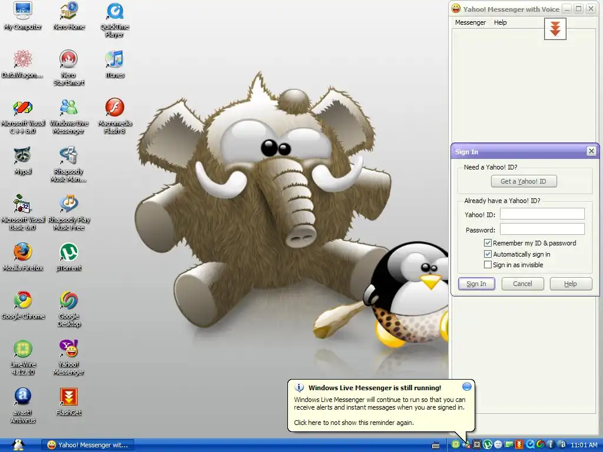Click the µTorrent tray icon
Viewport: 603px width, 452px height.
(488, 444)
